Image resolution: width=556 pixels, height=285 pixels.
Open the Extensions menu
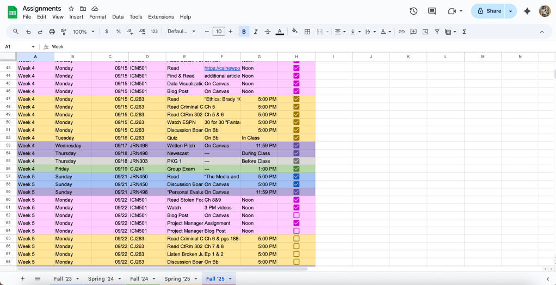tap(161, 17)
